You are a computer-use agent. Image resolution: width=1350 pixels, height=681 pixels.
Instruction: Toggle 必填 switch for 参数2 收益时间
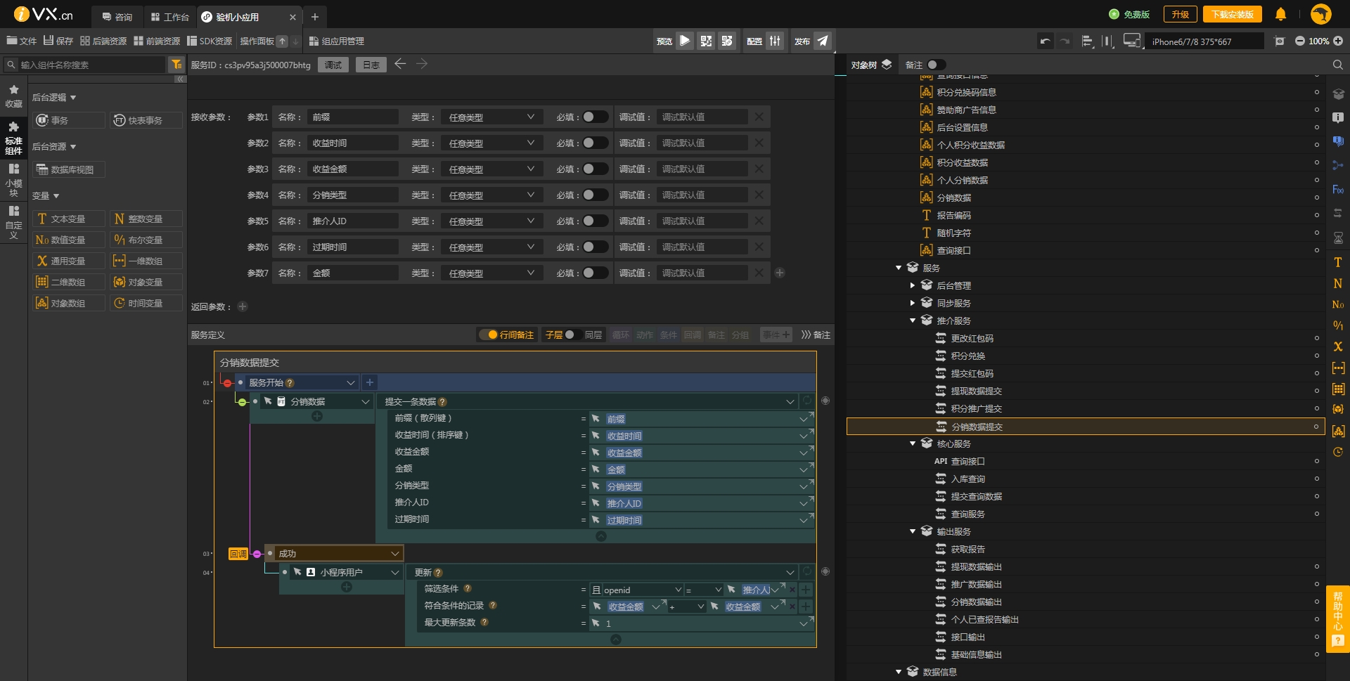tap(595, 143)
